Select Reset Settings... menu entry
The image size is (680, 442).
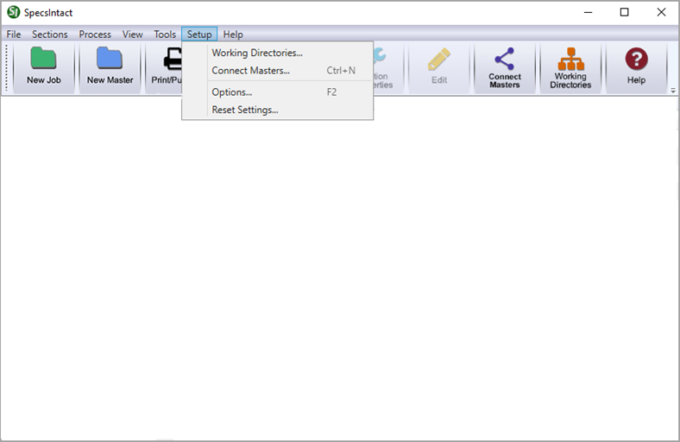(x=278, y=110)
